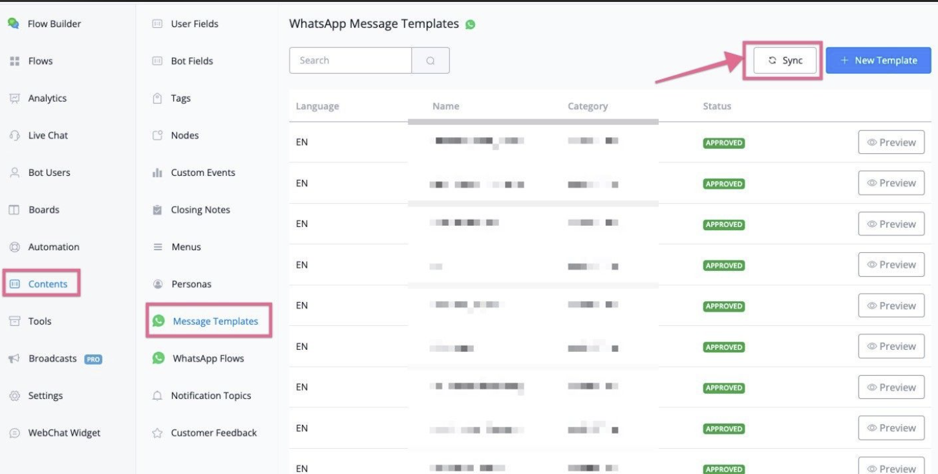
Task: Open the Message Templates menu item
Action: pos(215,321)
